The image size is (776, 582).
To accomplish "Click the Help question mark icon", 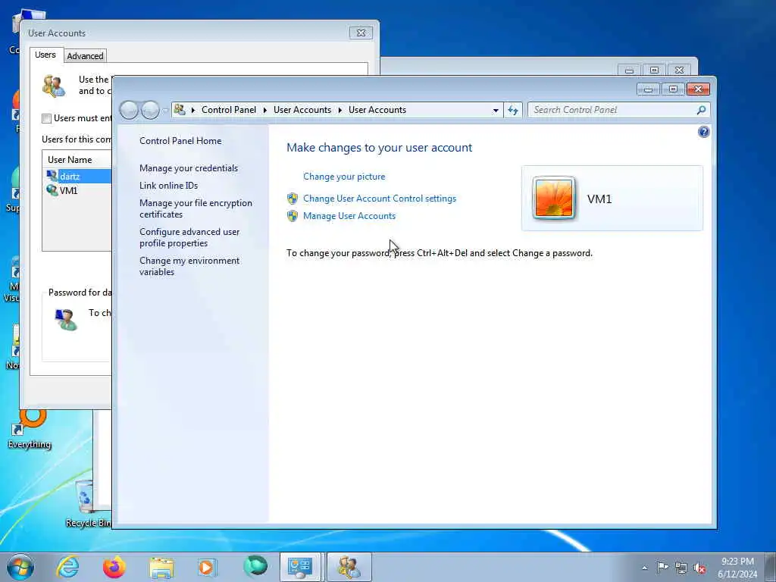I will point(703,132).
